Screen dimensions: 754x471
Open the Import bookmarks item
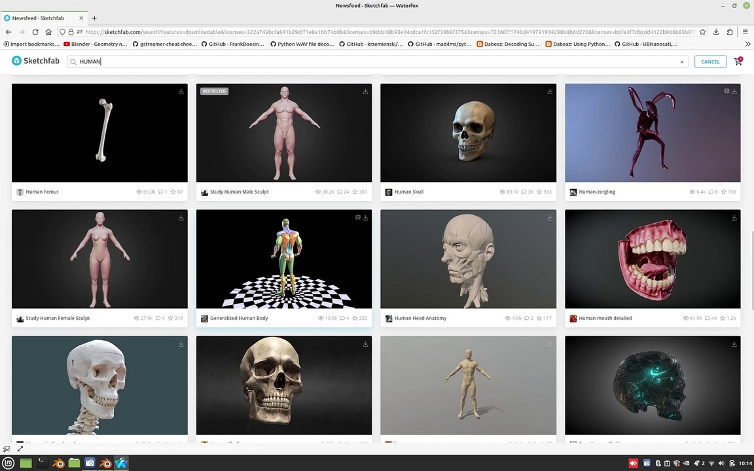[x=31, y=44]
